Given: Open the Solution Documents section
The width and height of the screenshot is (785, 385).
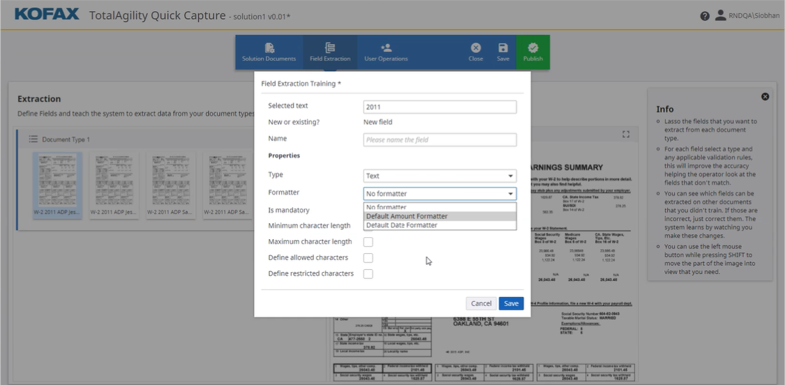Looking at the screenshot, I should [269, 52].
